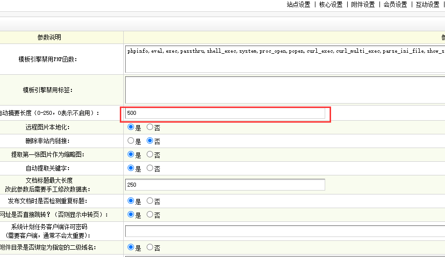Set 自动提取关键字 to 否
The width and height of the screenshot is (445, 257).
click(150, 168)
